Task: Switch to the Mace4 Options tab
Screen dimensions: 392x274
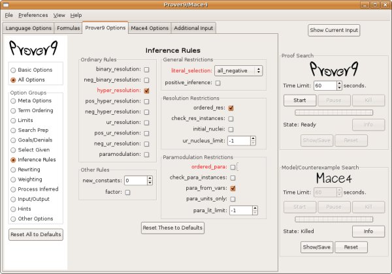Action: [150, 28]
